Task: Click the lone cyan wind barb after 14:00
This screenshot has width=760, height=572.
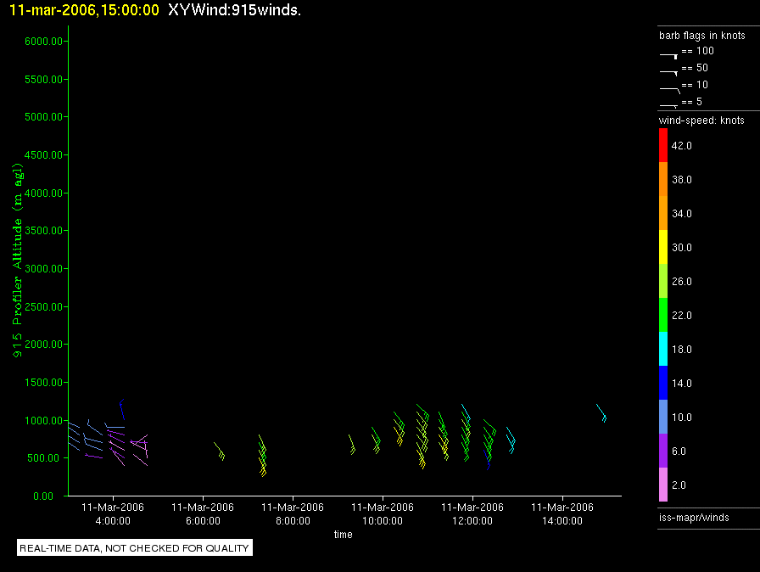Action: pos(601,413)
